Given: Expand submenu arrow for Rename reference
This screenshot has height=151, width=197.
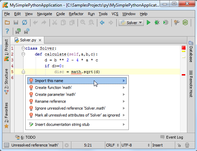Looking at the screenshot, I should (x=124, y=101).
